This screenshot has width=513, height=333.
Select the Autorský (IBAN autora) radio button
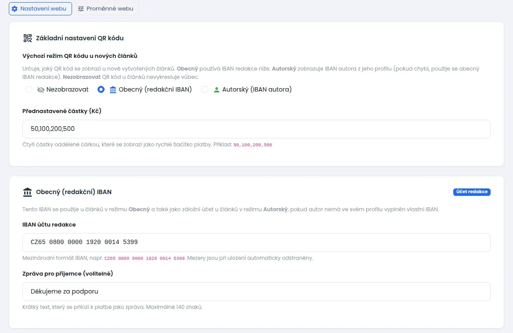pyautogui.click(x=205, y=89)
